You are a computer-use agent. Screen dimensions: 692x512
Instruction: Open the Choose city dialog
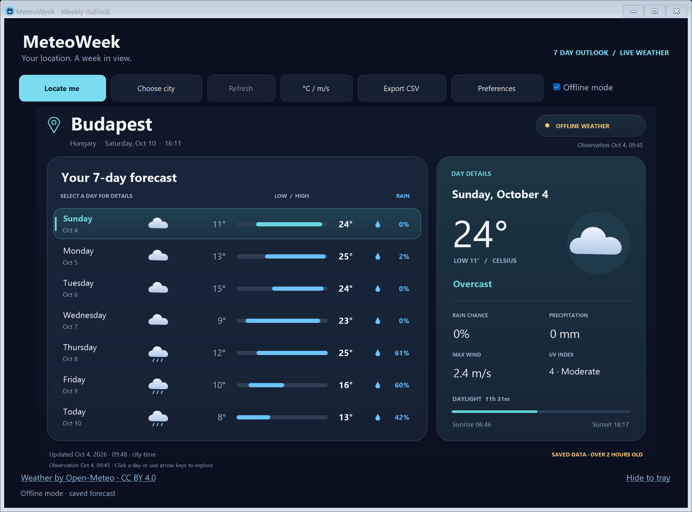(156, 88)
